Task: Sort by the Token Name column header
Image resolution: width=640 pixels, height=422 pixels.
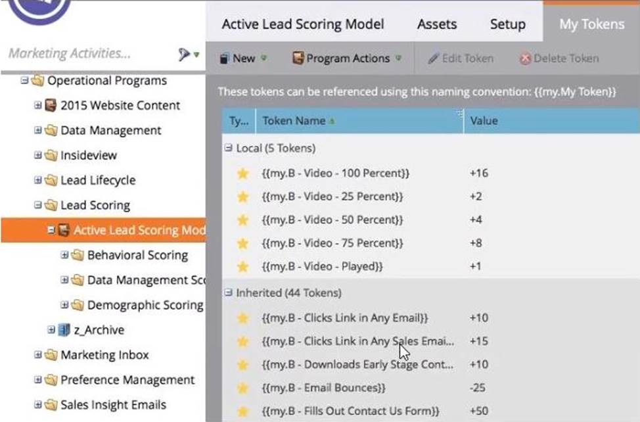Action: (x=294, y=121)
